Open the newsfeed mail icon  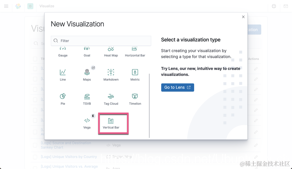pos(286,6)
